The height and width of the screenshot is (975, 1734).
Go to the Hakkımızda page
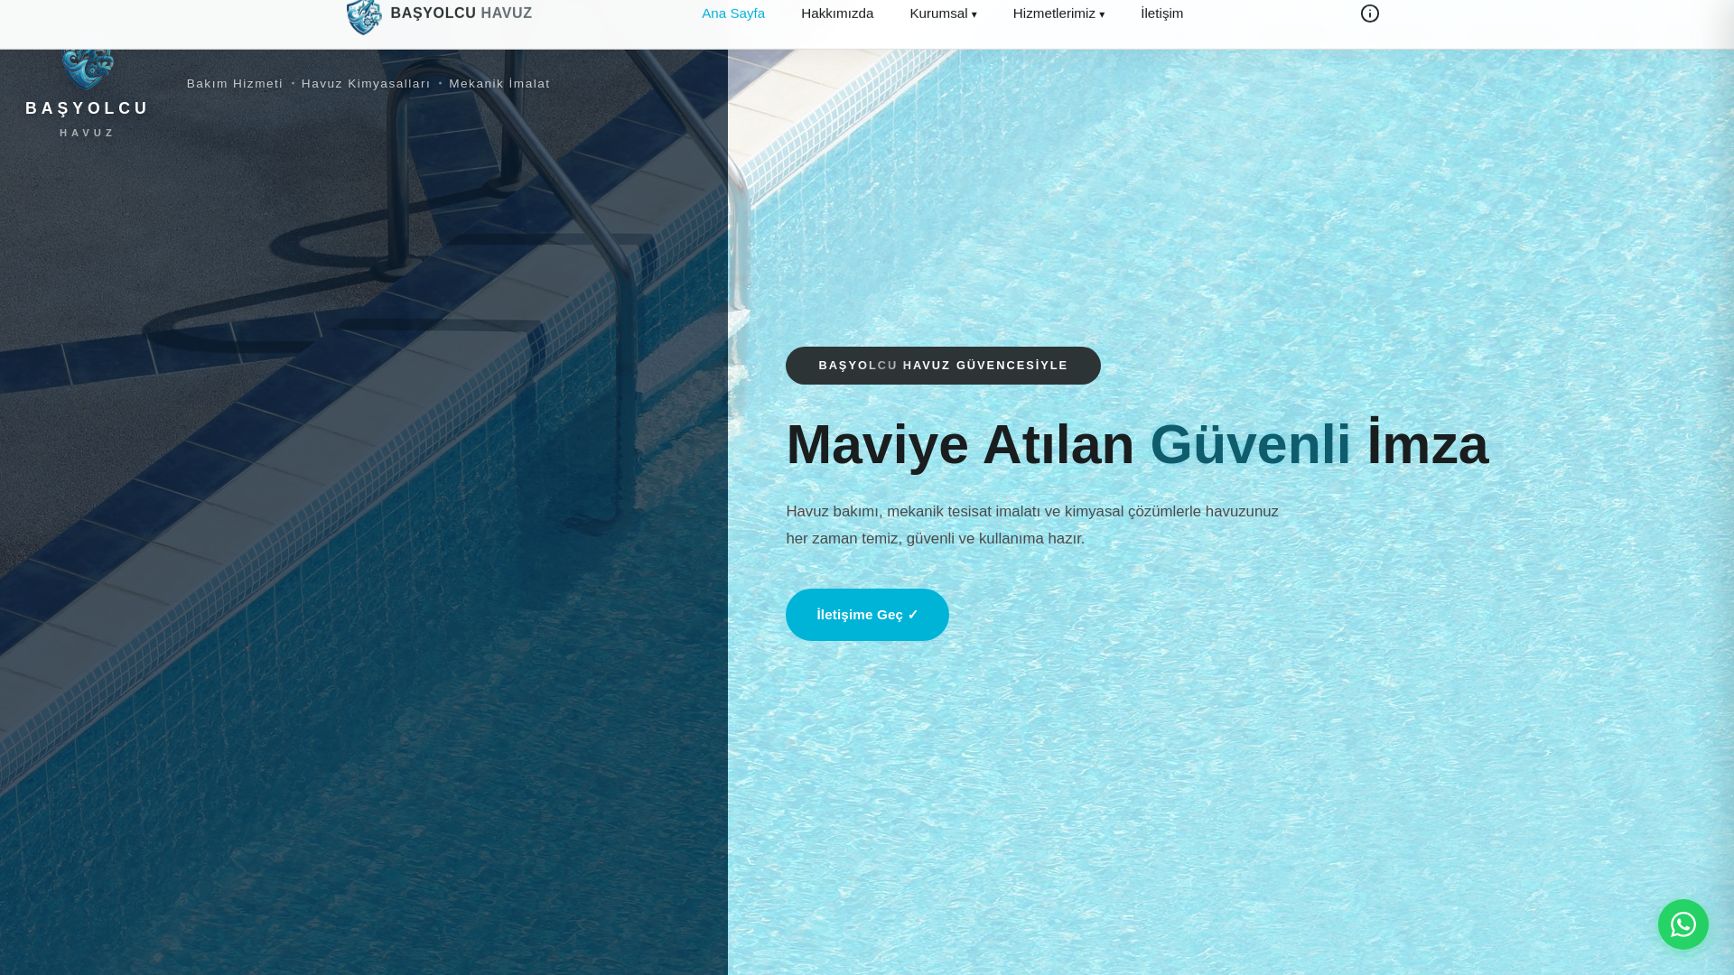coord(837,14)
